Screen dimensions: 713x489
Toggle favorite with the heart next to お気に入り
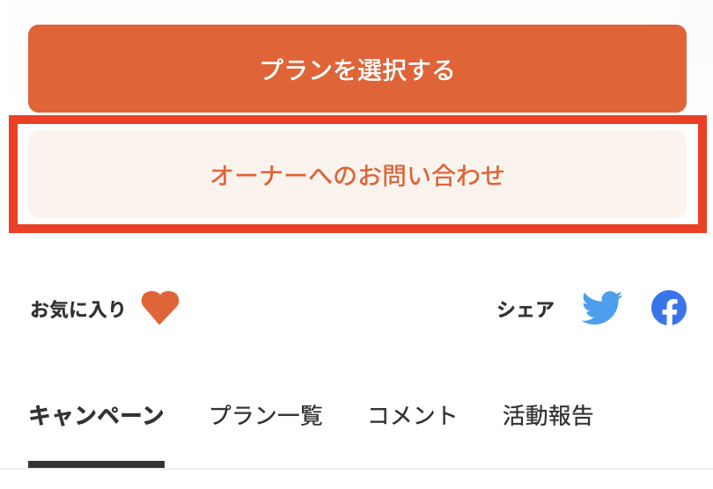160,308
